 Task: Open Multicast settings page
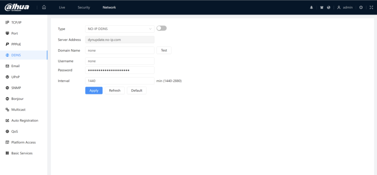click(x=24, y=110)
